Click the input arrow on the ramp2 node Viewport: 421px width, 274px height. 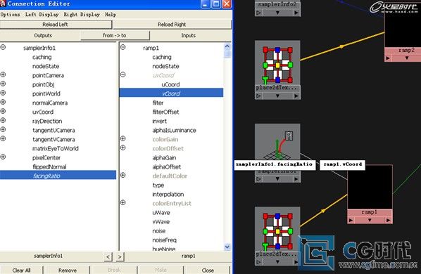388,58
